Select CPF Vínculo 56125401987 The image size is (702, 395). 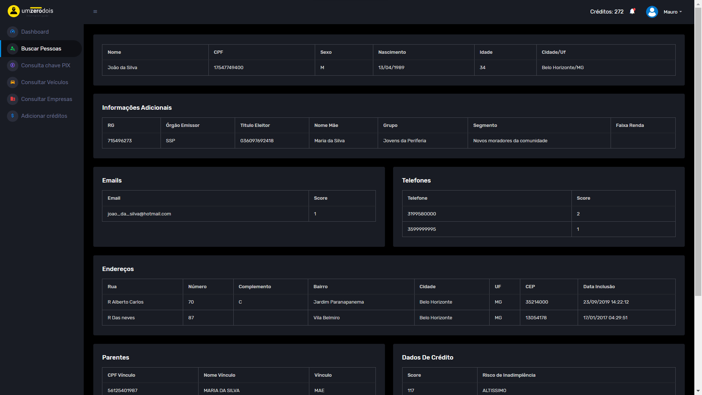point(122,391)
